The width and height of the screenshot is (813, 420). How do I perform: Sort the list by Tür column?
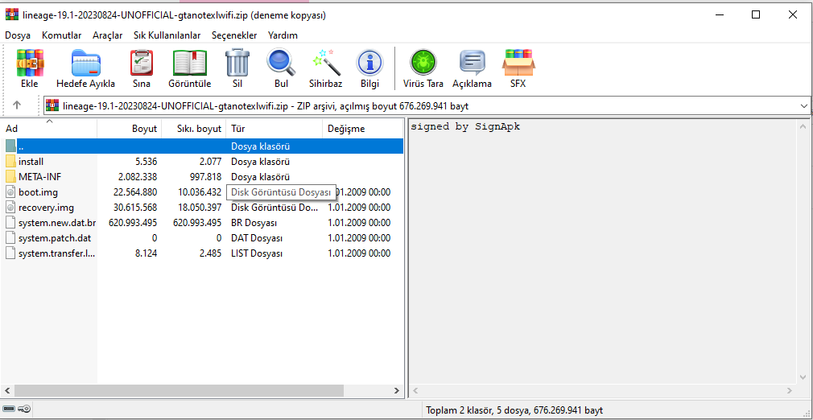(274, 129)
